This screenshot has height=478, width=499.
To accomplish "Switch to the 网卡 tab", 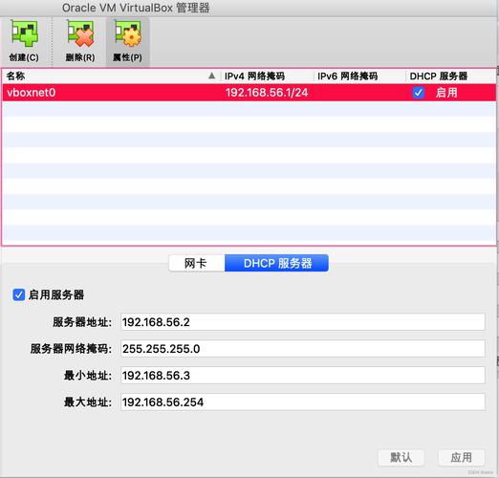I will coord(197,263).
